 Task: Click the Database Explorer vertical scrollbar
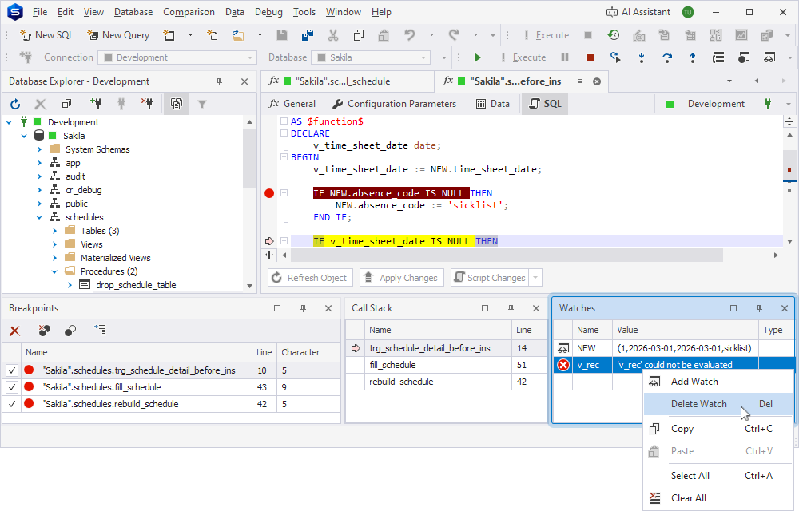pos(249,156)
